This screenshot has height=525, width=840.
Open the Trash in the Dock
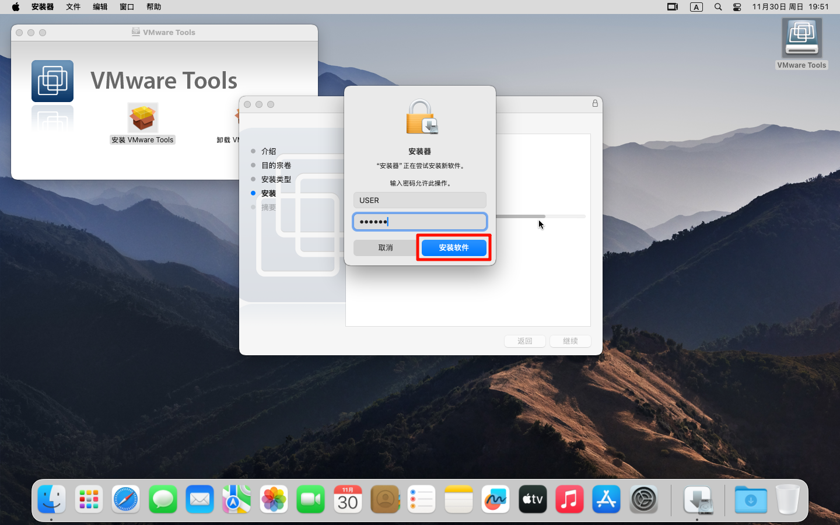coord(788,499)
